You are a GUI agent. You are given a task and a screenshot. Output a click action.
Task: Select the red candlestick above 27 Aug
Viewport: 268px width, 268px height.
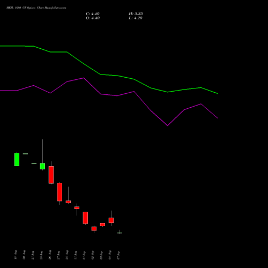(x=59, y=192)
